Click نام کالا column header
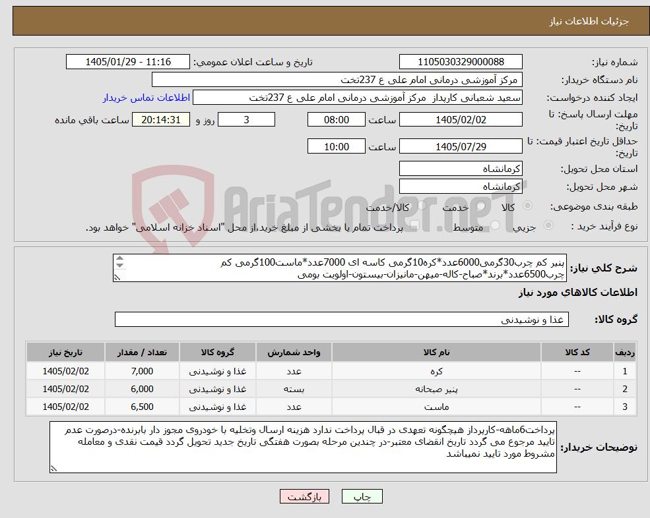The width and height of the screenshot is (650, 518). [436, 353]
